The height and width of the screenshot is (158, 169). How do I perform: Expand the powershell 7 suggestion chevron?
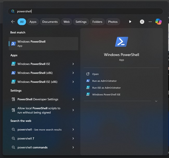[73, 139]
